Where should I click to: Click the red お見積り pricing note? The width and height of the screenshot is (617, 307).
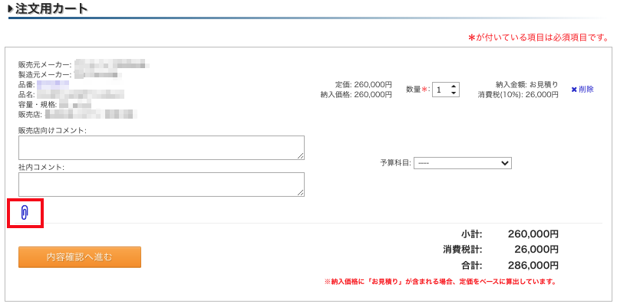tap(440, 282)
